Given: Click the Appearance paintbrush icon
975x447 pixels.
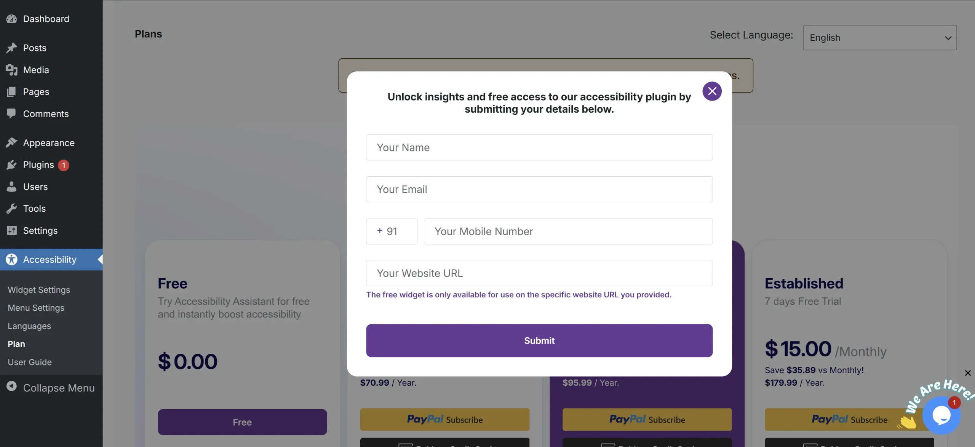Looking at the screenshot, I should [x=11, y=142].
